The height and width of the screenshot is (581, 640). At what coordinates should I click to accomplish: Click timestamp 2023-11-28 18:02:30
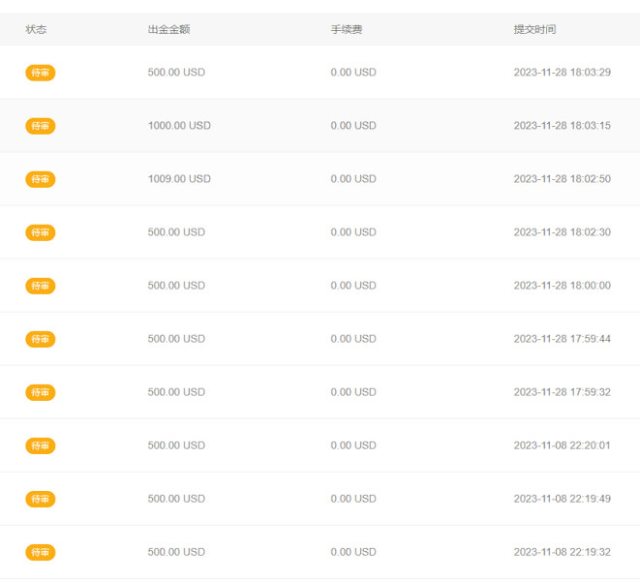click(562, 231)
